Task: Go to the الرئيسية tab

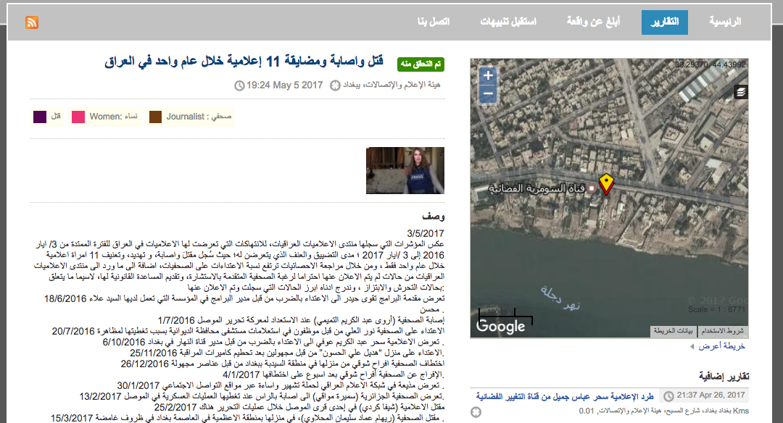Action: pyautogui.click(x=725, y=22)
